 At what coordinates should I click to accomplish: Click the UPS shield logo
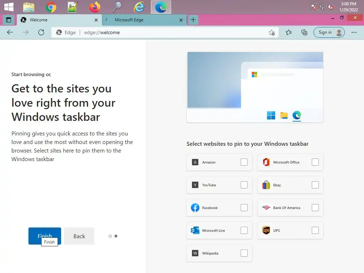(x=266, y=230)
